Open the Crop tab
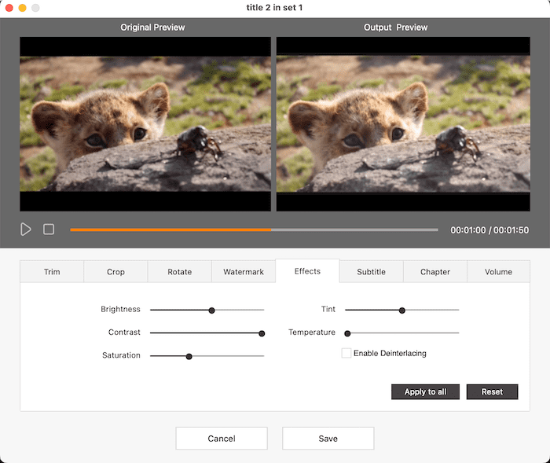Image resolution: width=550 pixels, height=463 pixels. tap(115, 272)
